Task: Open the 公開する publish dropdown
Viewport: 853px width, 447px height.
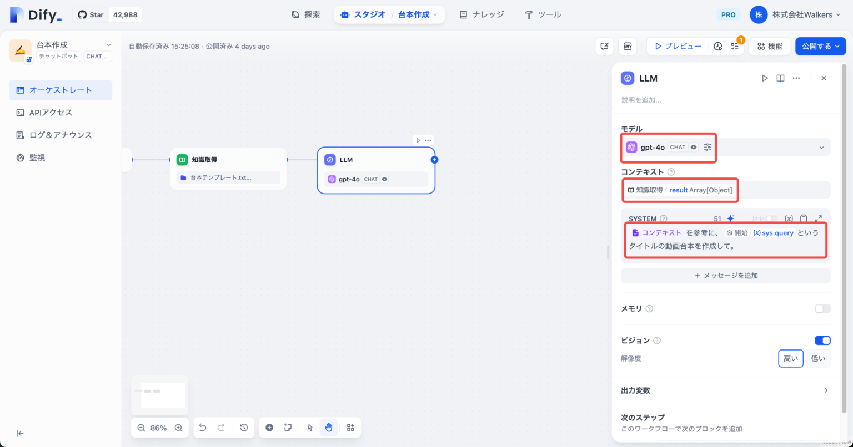Action: pyautogui.click(x=820, y=46)
